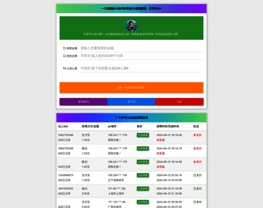Click 点击查看 for the 16:16:36 record

point(143,135)
